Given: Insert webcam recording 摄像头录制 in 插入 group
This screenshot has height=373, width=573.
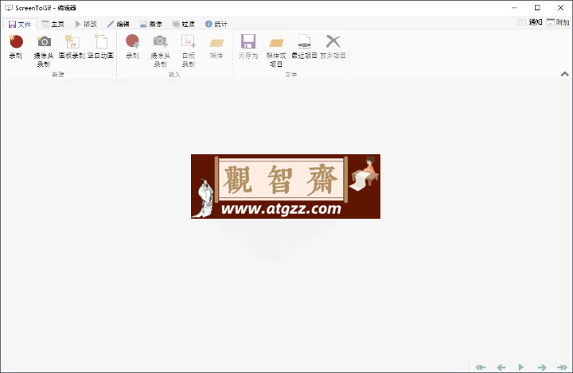Looking at the screenshot, I should click(161, 51).
